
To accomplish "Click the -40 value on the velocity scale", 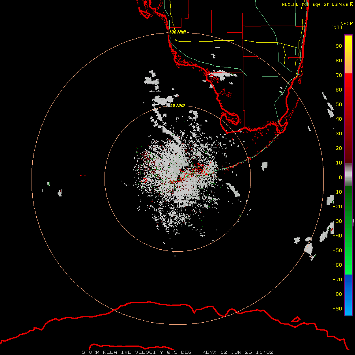I will click(337, 236).
